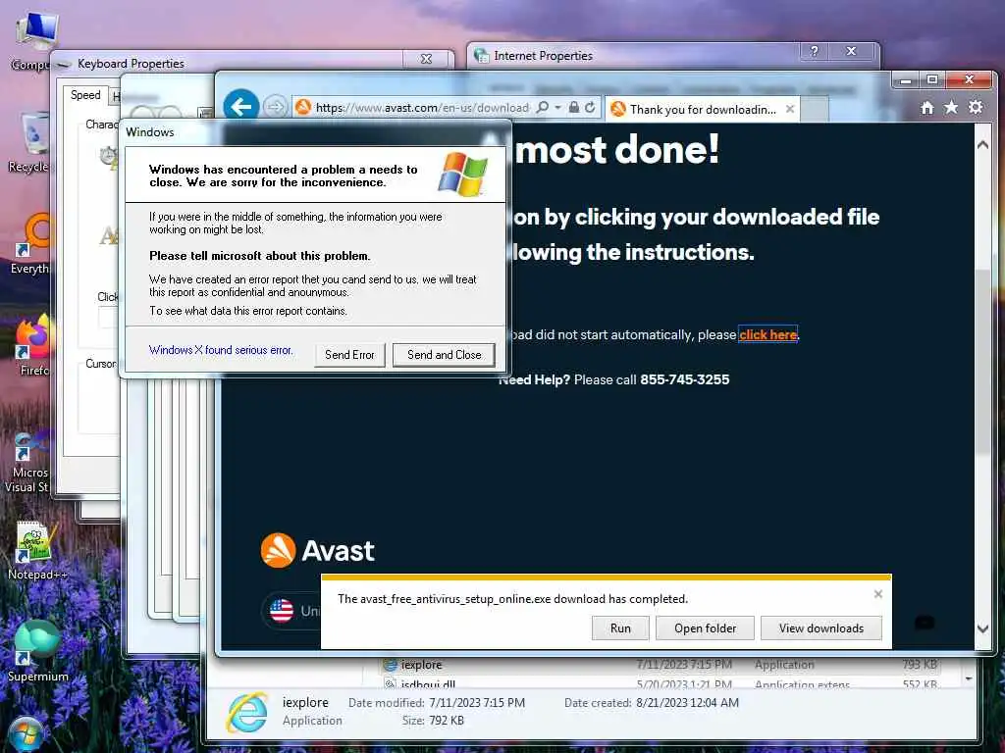Refresh the Avast page
This screenshot has width=1005, height=753.
(590, 107)
